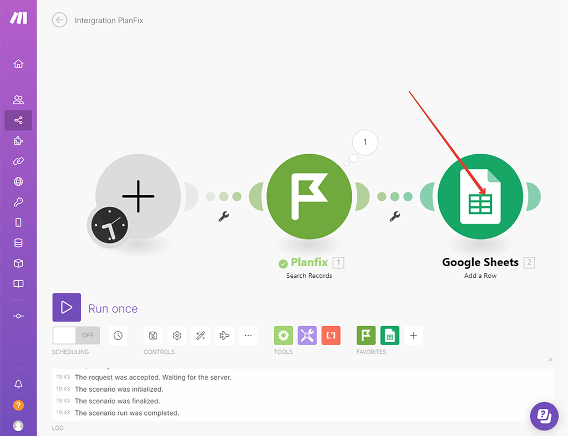Open the Google Sheets Add a Row module
The height and width of the screenshot is (436, 568).
pyautogui.click(x=480, y=196)
